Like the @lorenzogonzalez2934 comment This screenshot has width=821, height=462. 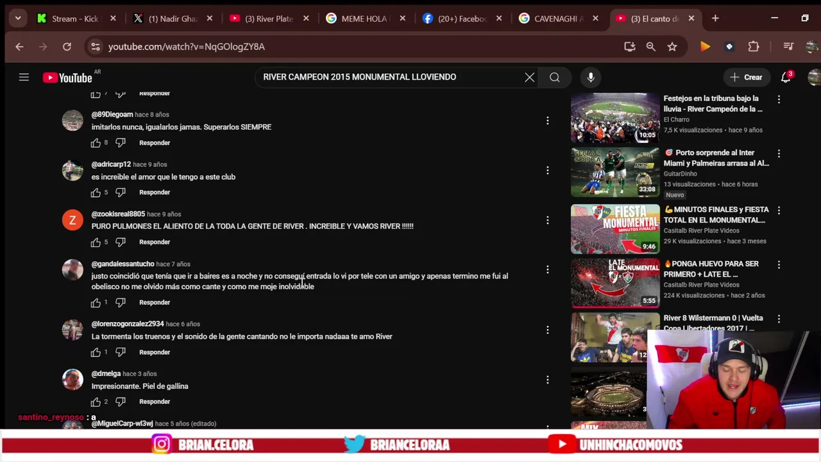pyautogui.click(x=96, y=352)
